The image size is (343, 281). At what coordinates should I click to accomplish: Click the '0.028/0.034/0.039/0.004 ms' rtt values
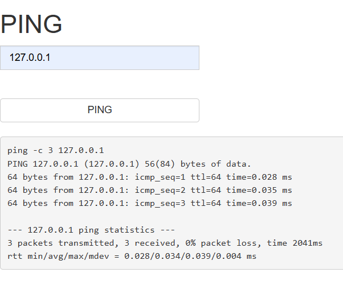coord(190,256)
